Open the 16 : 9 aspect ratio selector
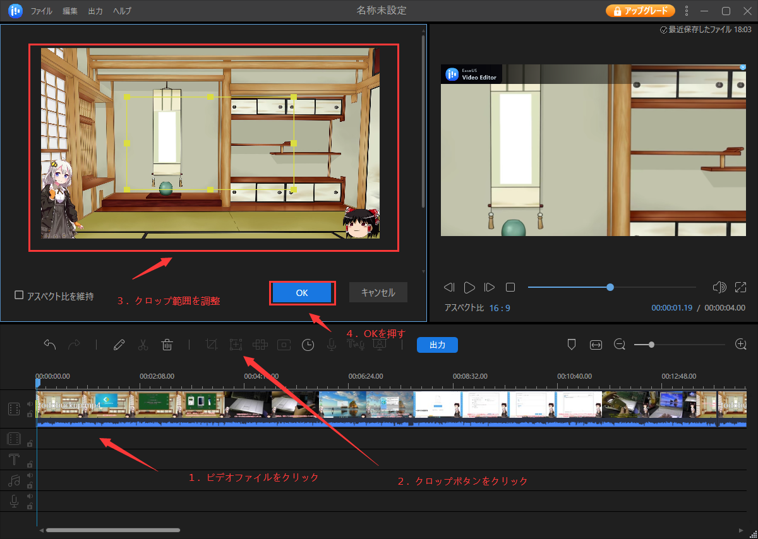Screen dimensions: 758x539 point(499,308)
